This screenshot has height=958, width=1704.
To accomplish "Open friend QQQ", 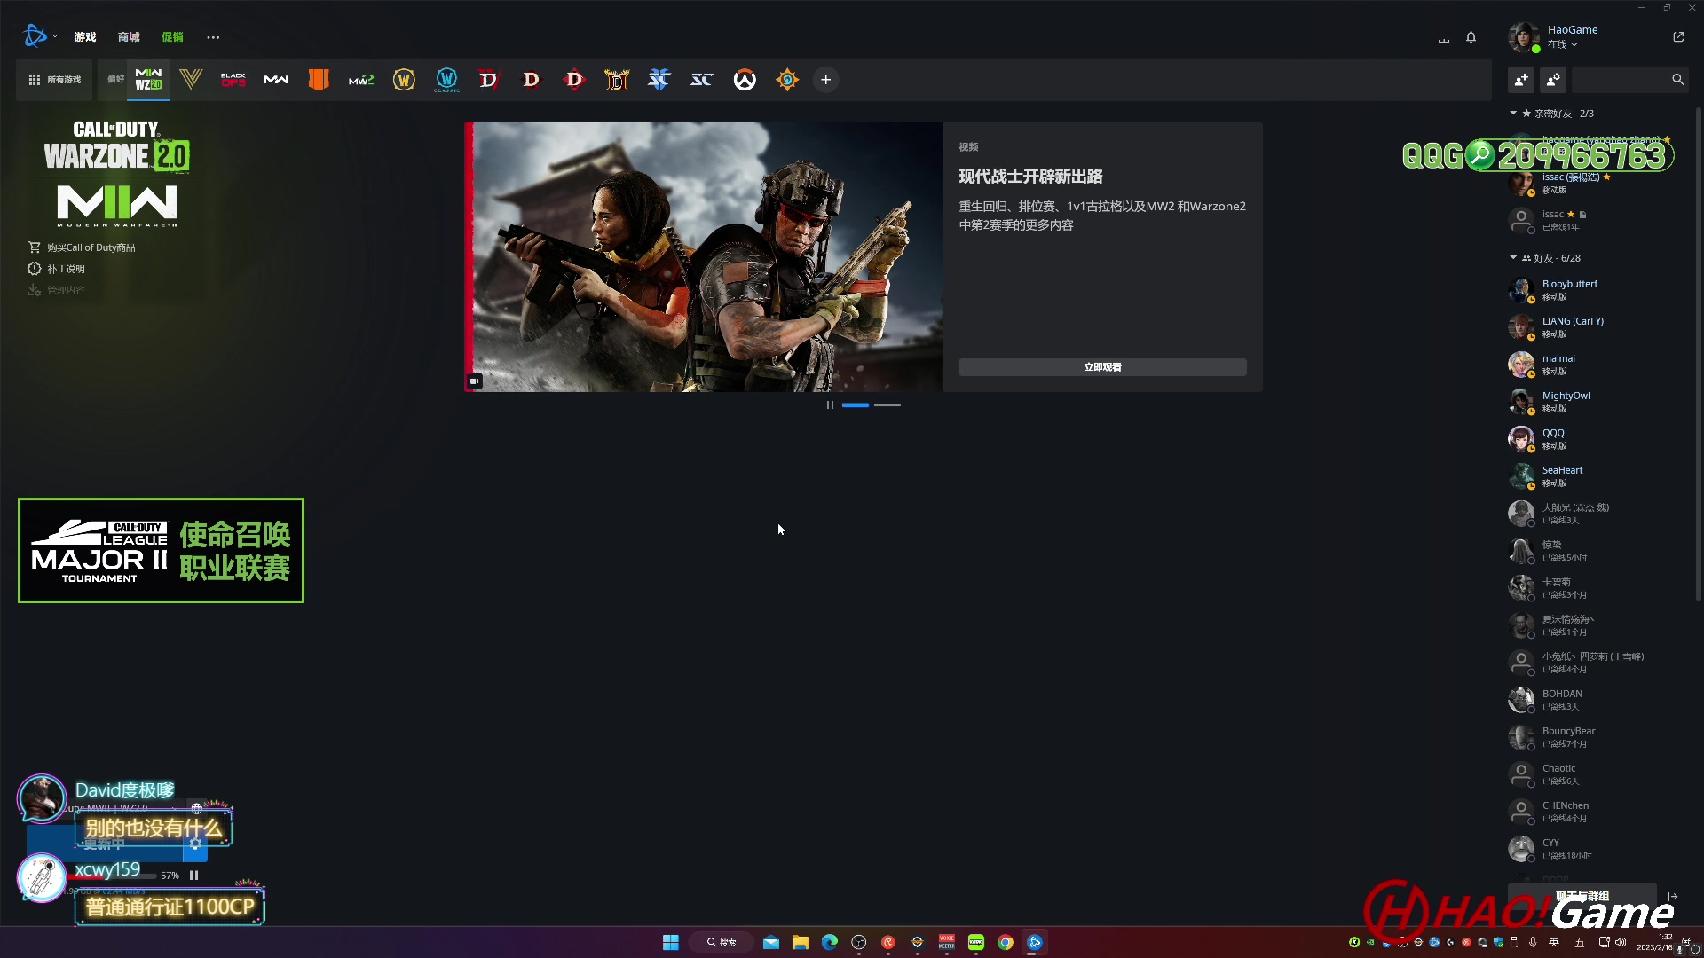I will [x=1597, y=439].
